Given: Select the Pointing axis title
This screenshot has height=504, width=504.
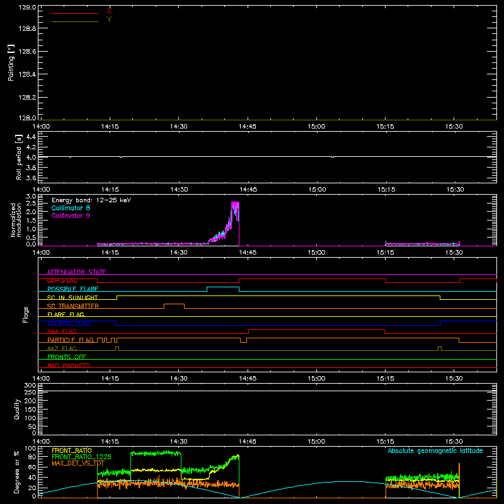Looking at the screenshot, I should (11, 62).
